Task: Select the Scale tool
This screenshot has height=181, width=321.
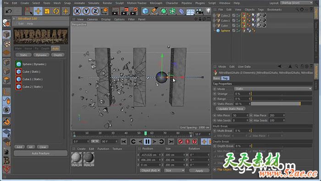Action: 47,11
